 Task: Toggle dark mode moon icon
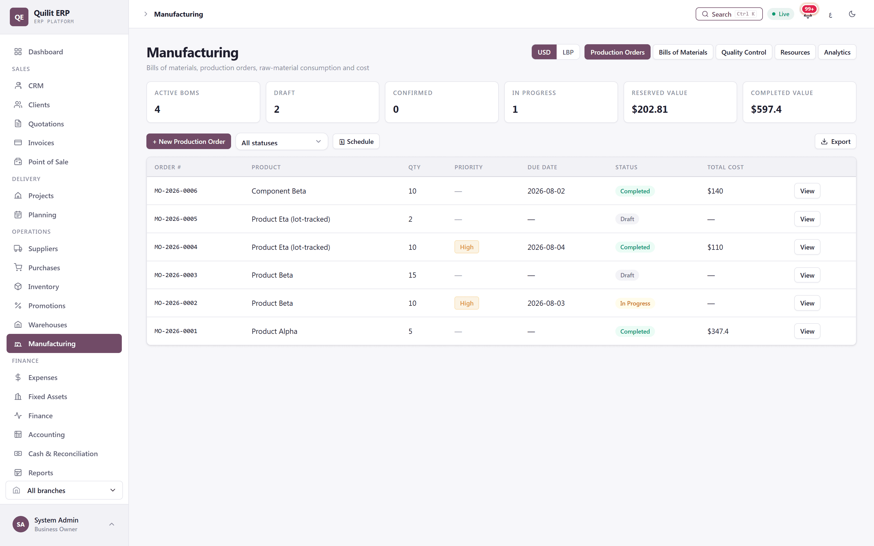coord(852,14)
